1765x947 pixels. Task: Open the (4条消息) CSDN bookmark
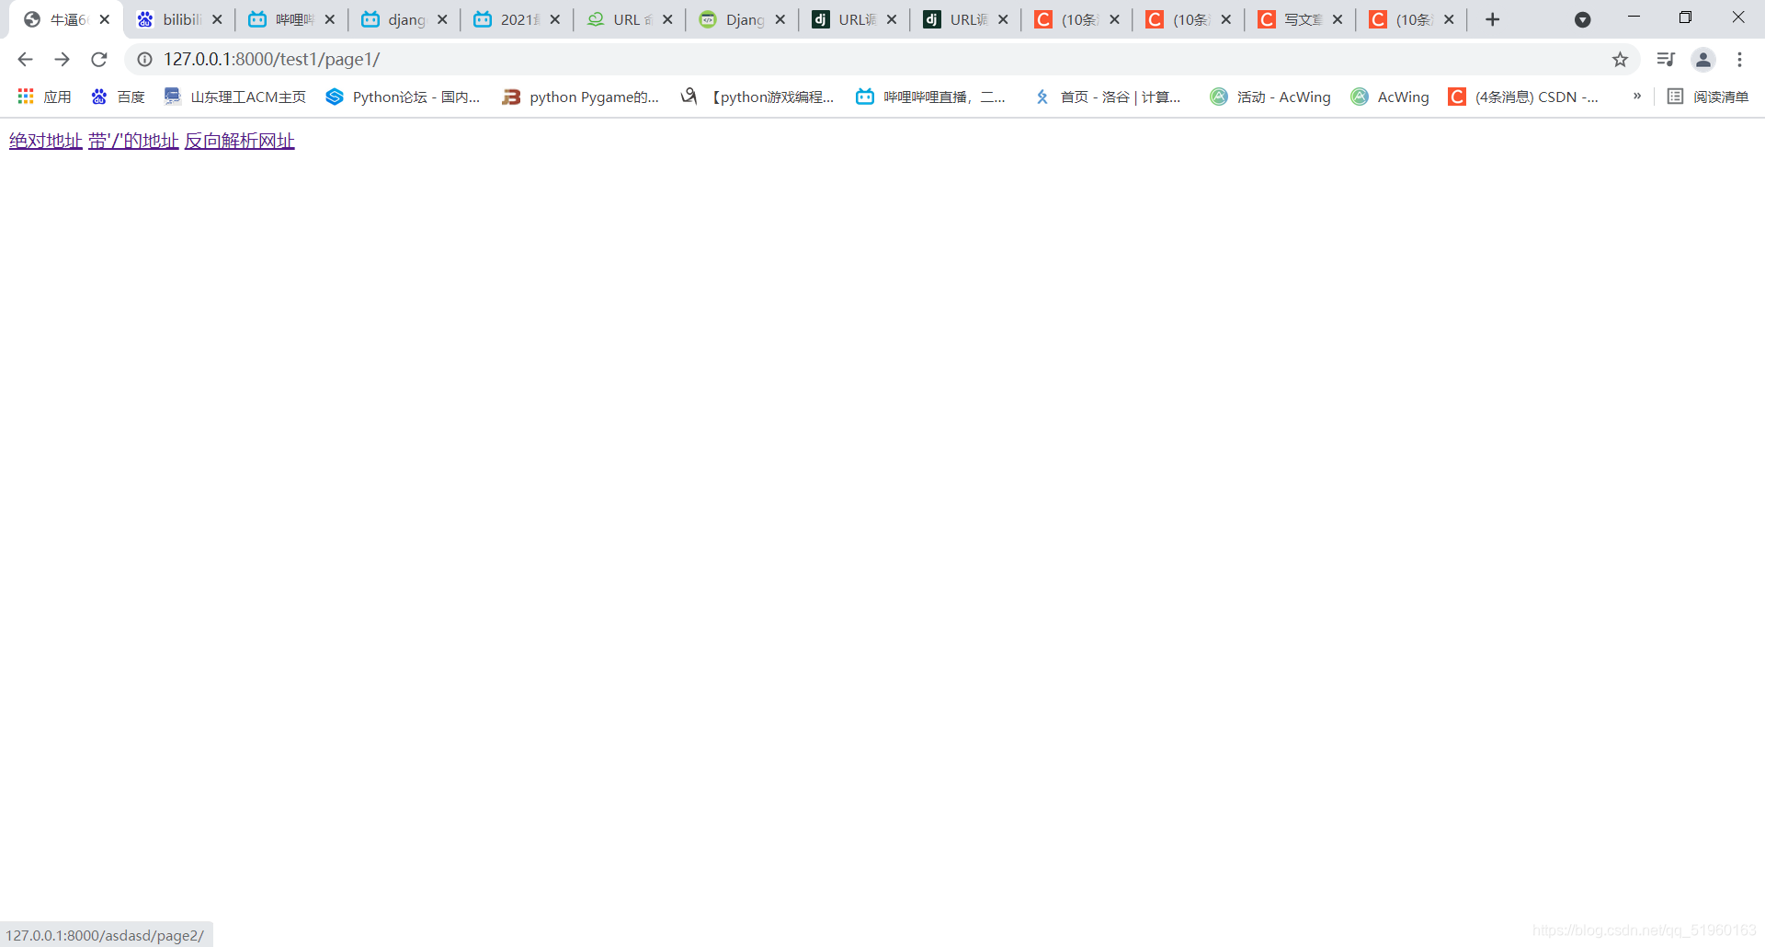pyautogui.click(x=1523, y=97)
